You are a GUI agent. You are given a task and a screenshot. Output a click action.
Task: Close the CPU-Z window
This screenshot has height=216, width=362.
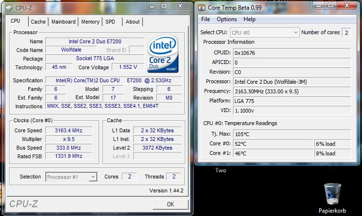click(x=181, y=6)
